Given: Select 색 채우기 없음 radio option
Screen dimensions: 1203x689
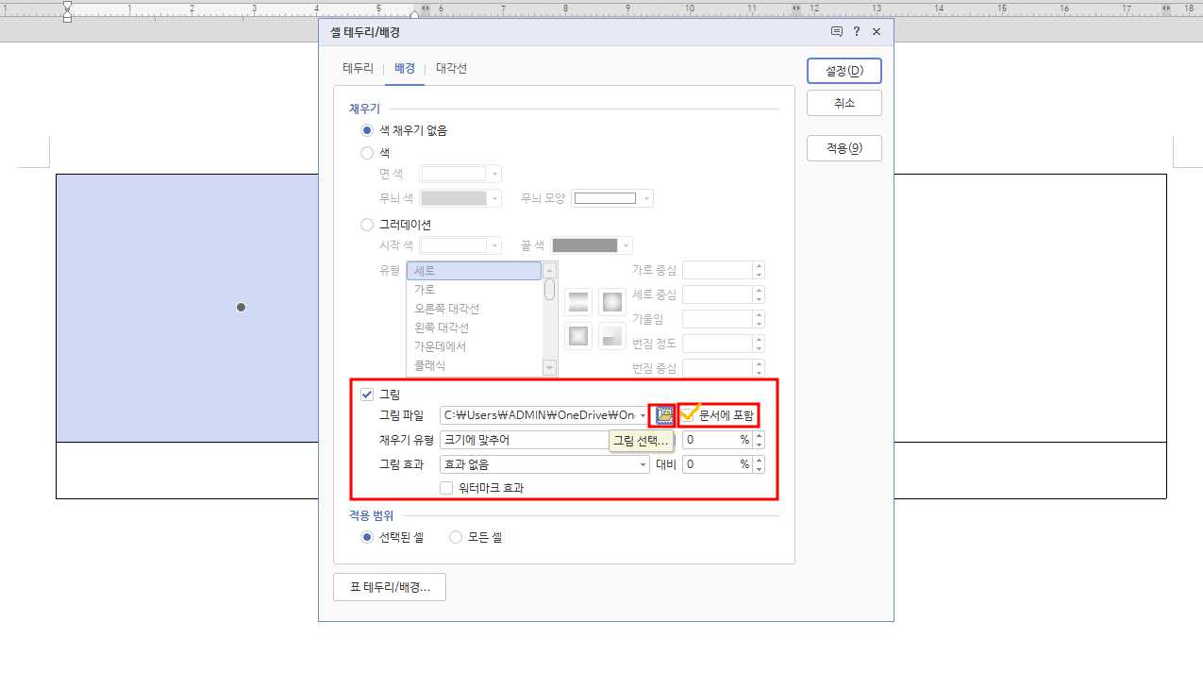Looking at the screenshot, I should coord(367,130).
